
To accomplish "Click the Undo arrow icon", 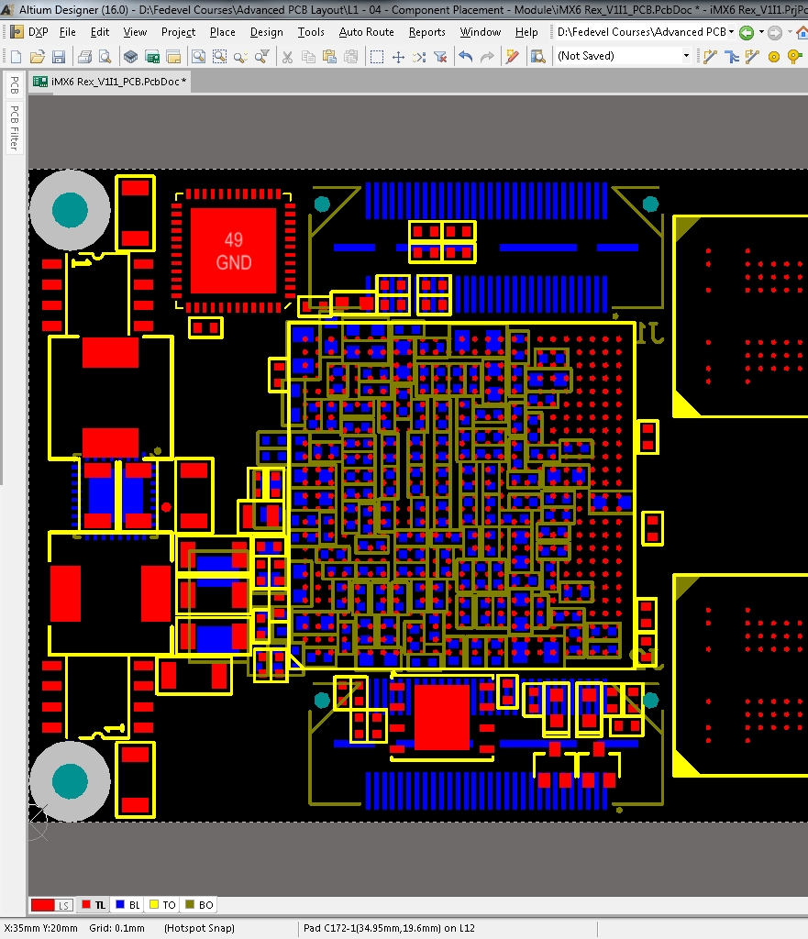I will pos(465,57).
